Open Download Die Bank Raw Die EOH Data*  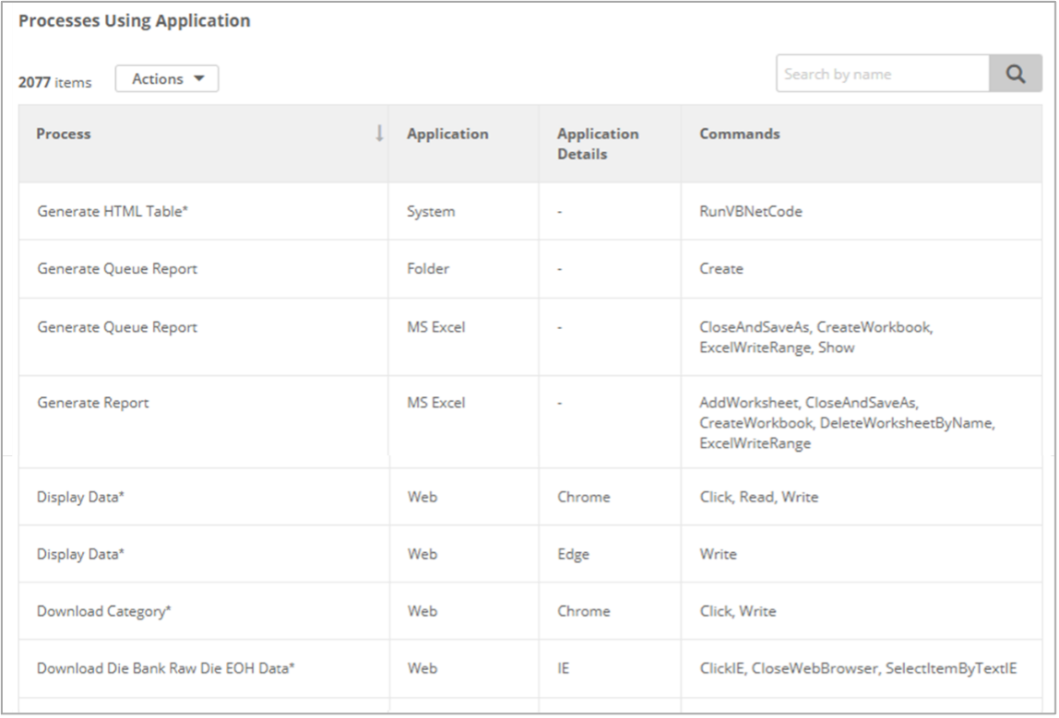click(x=166, y=668)
